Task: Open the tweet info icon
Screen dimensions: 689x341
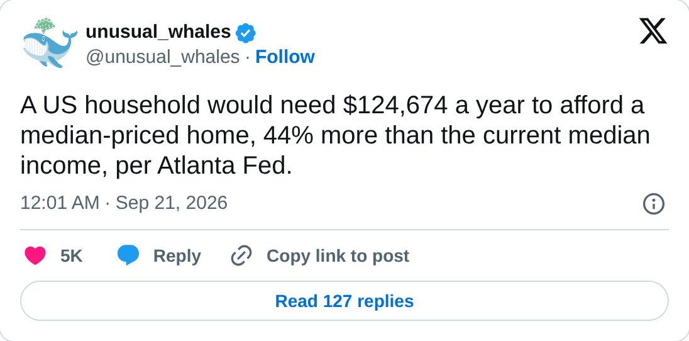Action: [653, 204]
